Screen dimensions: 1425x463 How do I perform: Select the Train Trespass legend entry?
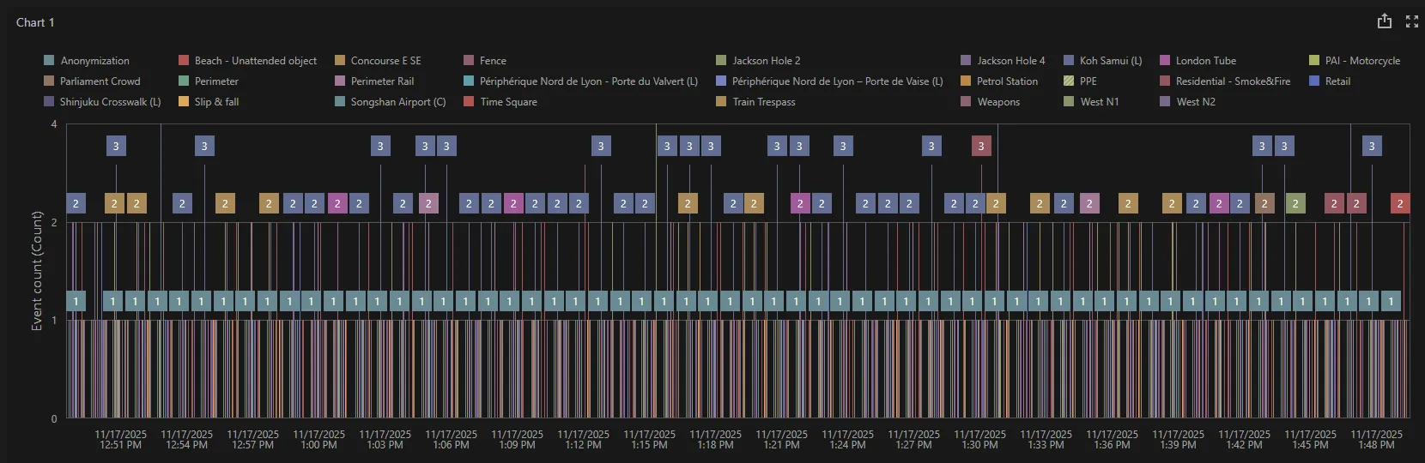coord(755,102)
